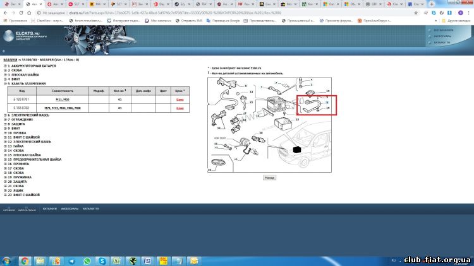Expand item 2 СКОБА in parts tree

click(5, 70)
